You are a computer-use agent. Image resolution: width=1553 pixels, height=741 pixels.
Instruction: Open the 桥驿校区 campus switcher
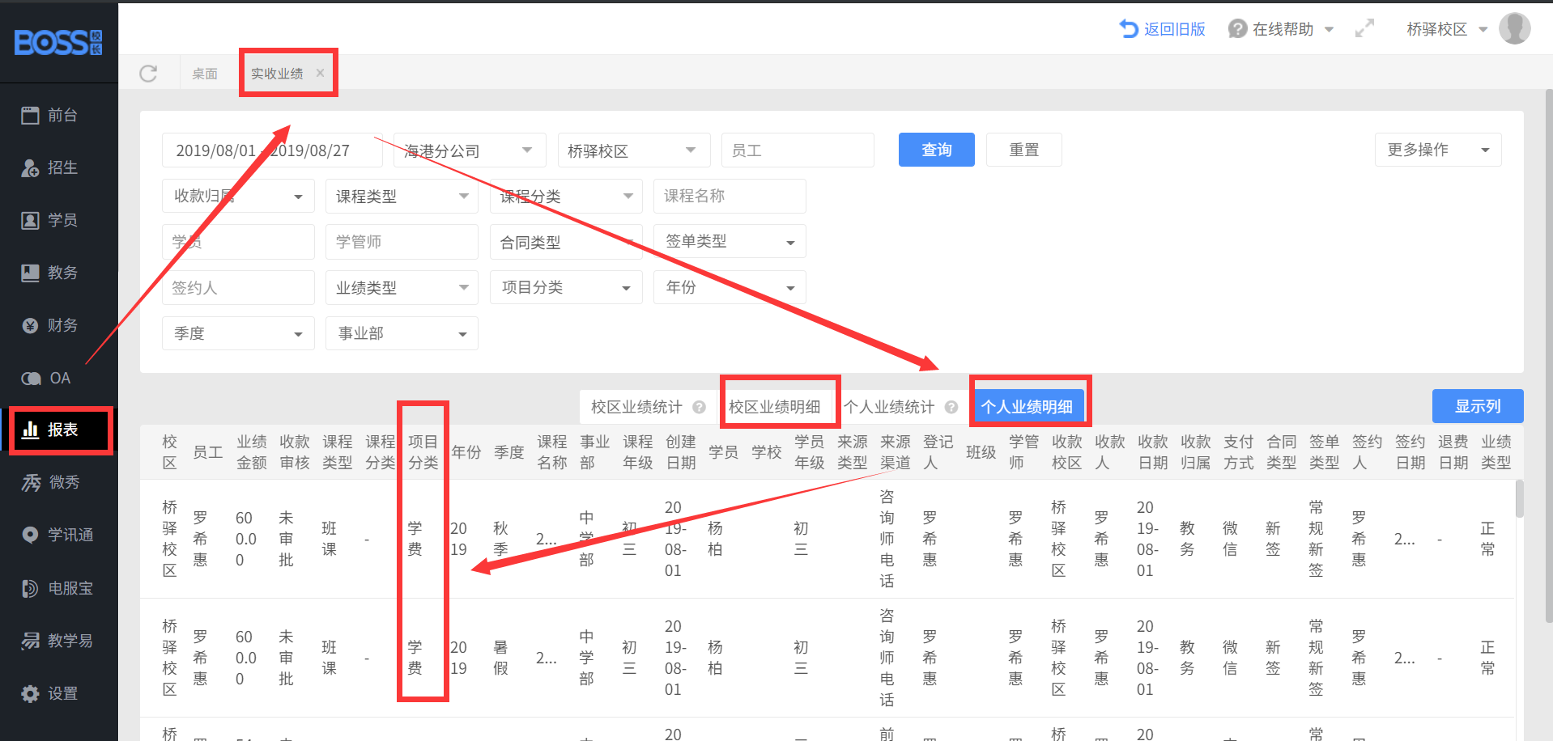(1447, 29)
